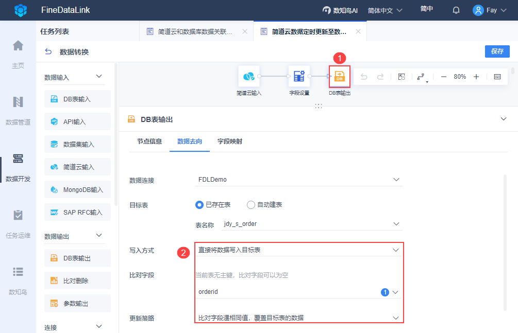The image size is (518, 333).
Task: Open 任务列表 tab
Action: point(55,31)
